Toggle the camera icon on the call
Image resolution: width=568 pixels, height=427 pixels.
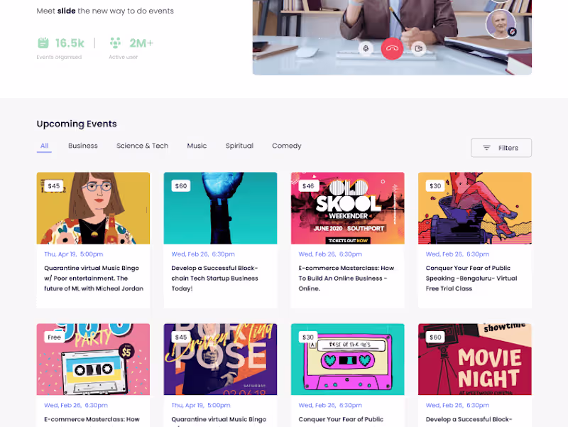pyautogui.click(x=419, y=48)
